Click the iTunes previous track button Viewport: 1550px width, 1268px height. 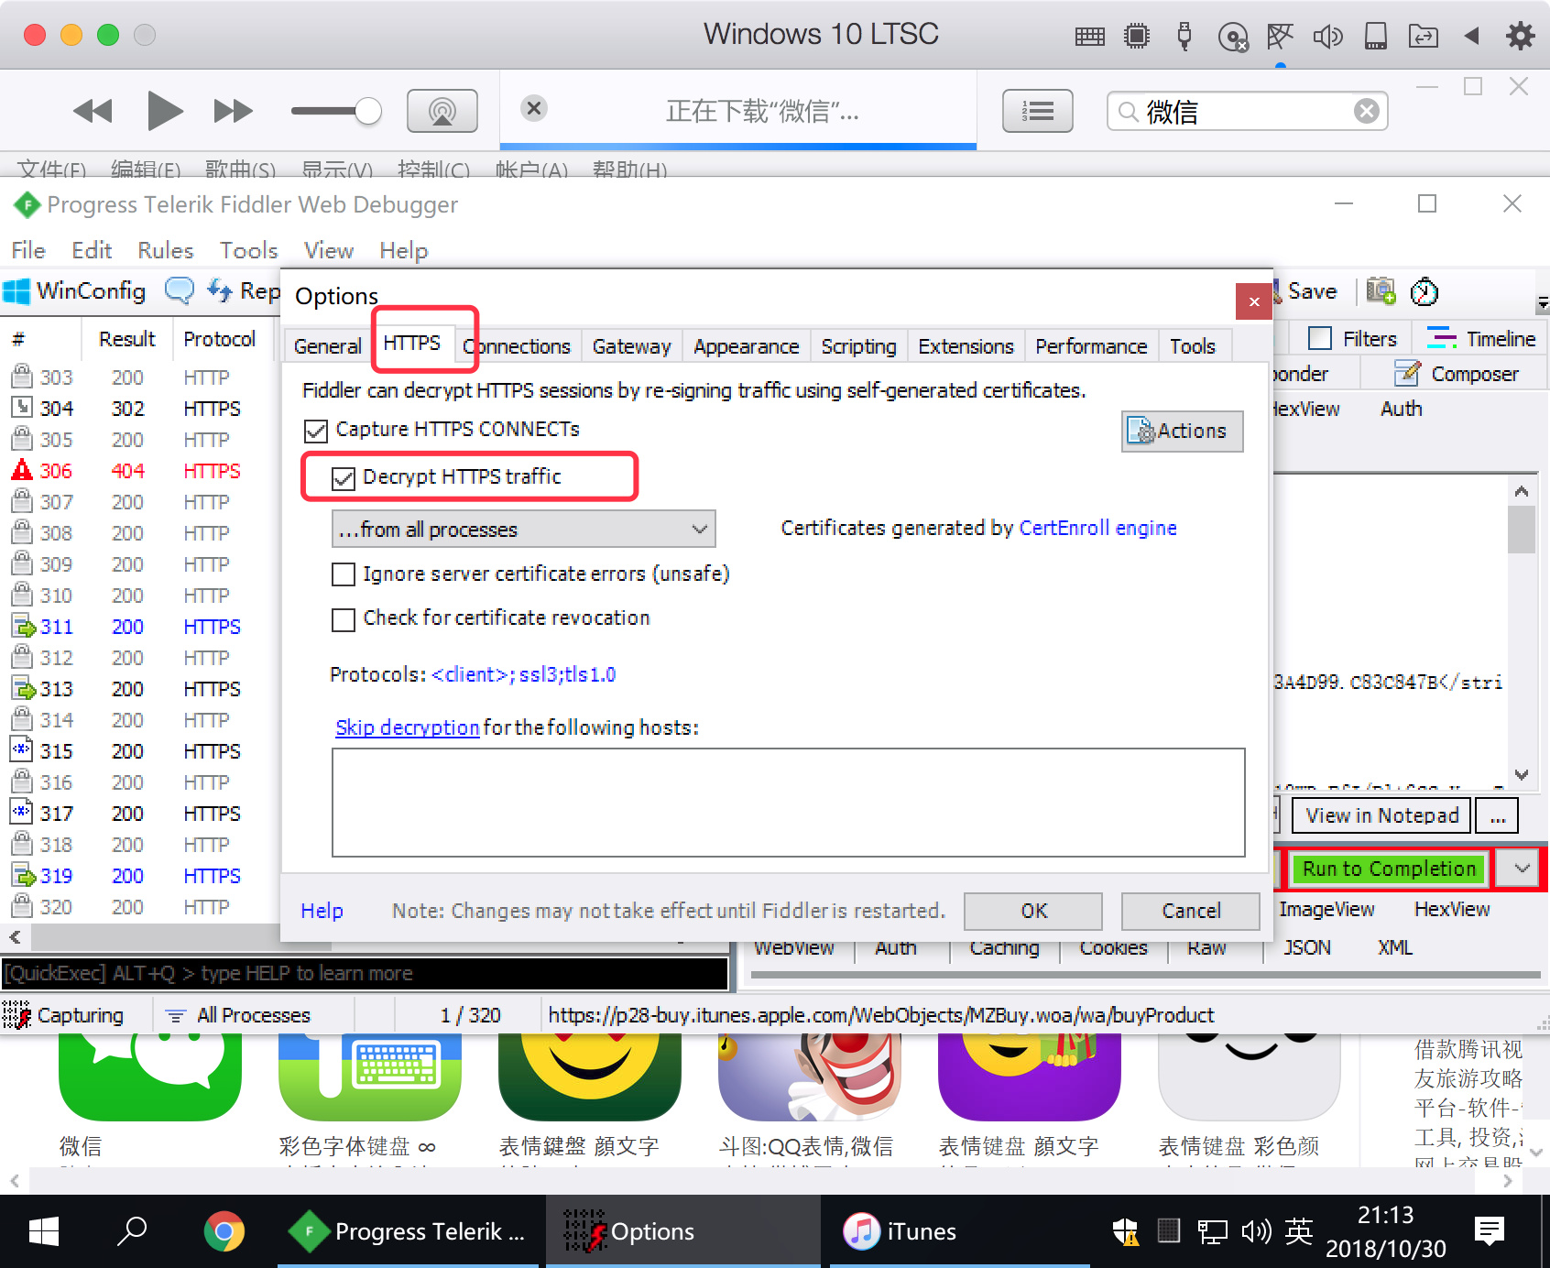pos(93,112)
